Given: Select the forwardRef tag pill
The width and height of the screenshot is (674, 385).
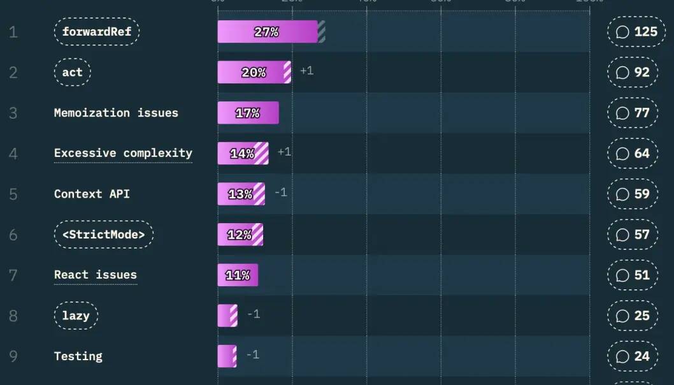Looking at the screenshot, I should tap(97, 31).
